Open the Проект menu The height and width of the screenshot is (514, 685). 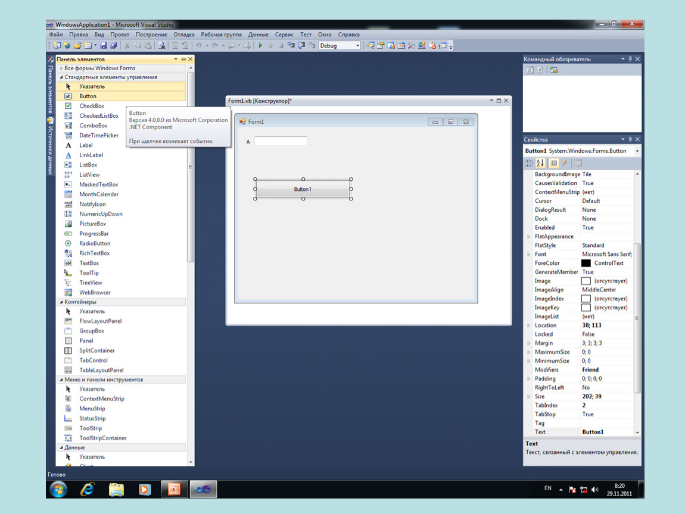coord(119,35)
